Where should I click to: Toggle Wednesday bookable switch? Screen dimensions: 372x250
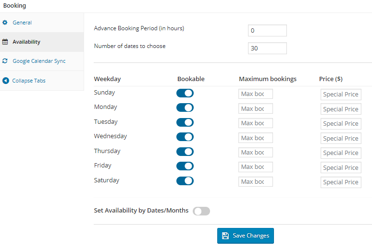185,137
